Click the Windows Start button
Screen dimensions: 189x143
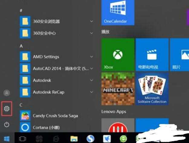7,139
